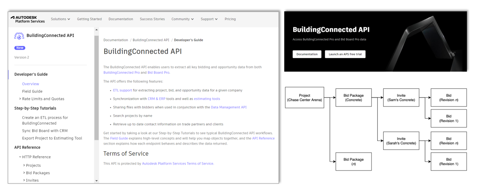Open the Pricing page
Image resolution: width=478 pixels, height=193 pixels.
[x=230, y=19]
